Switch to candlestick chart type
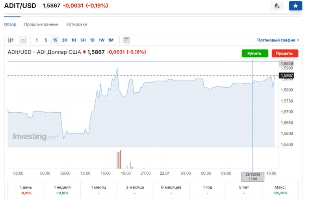 pyautogui.click(x=11, y=40)
